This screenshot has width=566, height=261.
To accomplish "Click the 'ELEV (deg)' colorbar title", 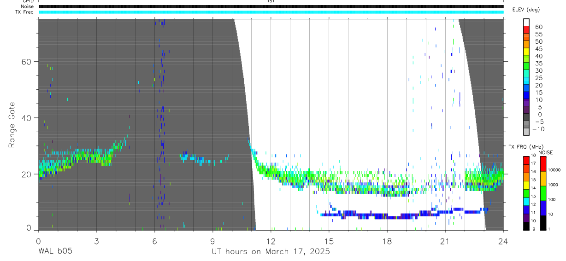I will click(526, 10).
